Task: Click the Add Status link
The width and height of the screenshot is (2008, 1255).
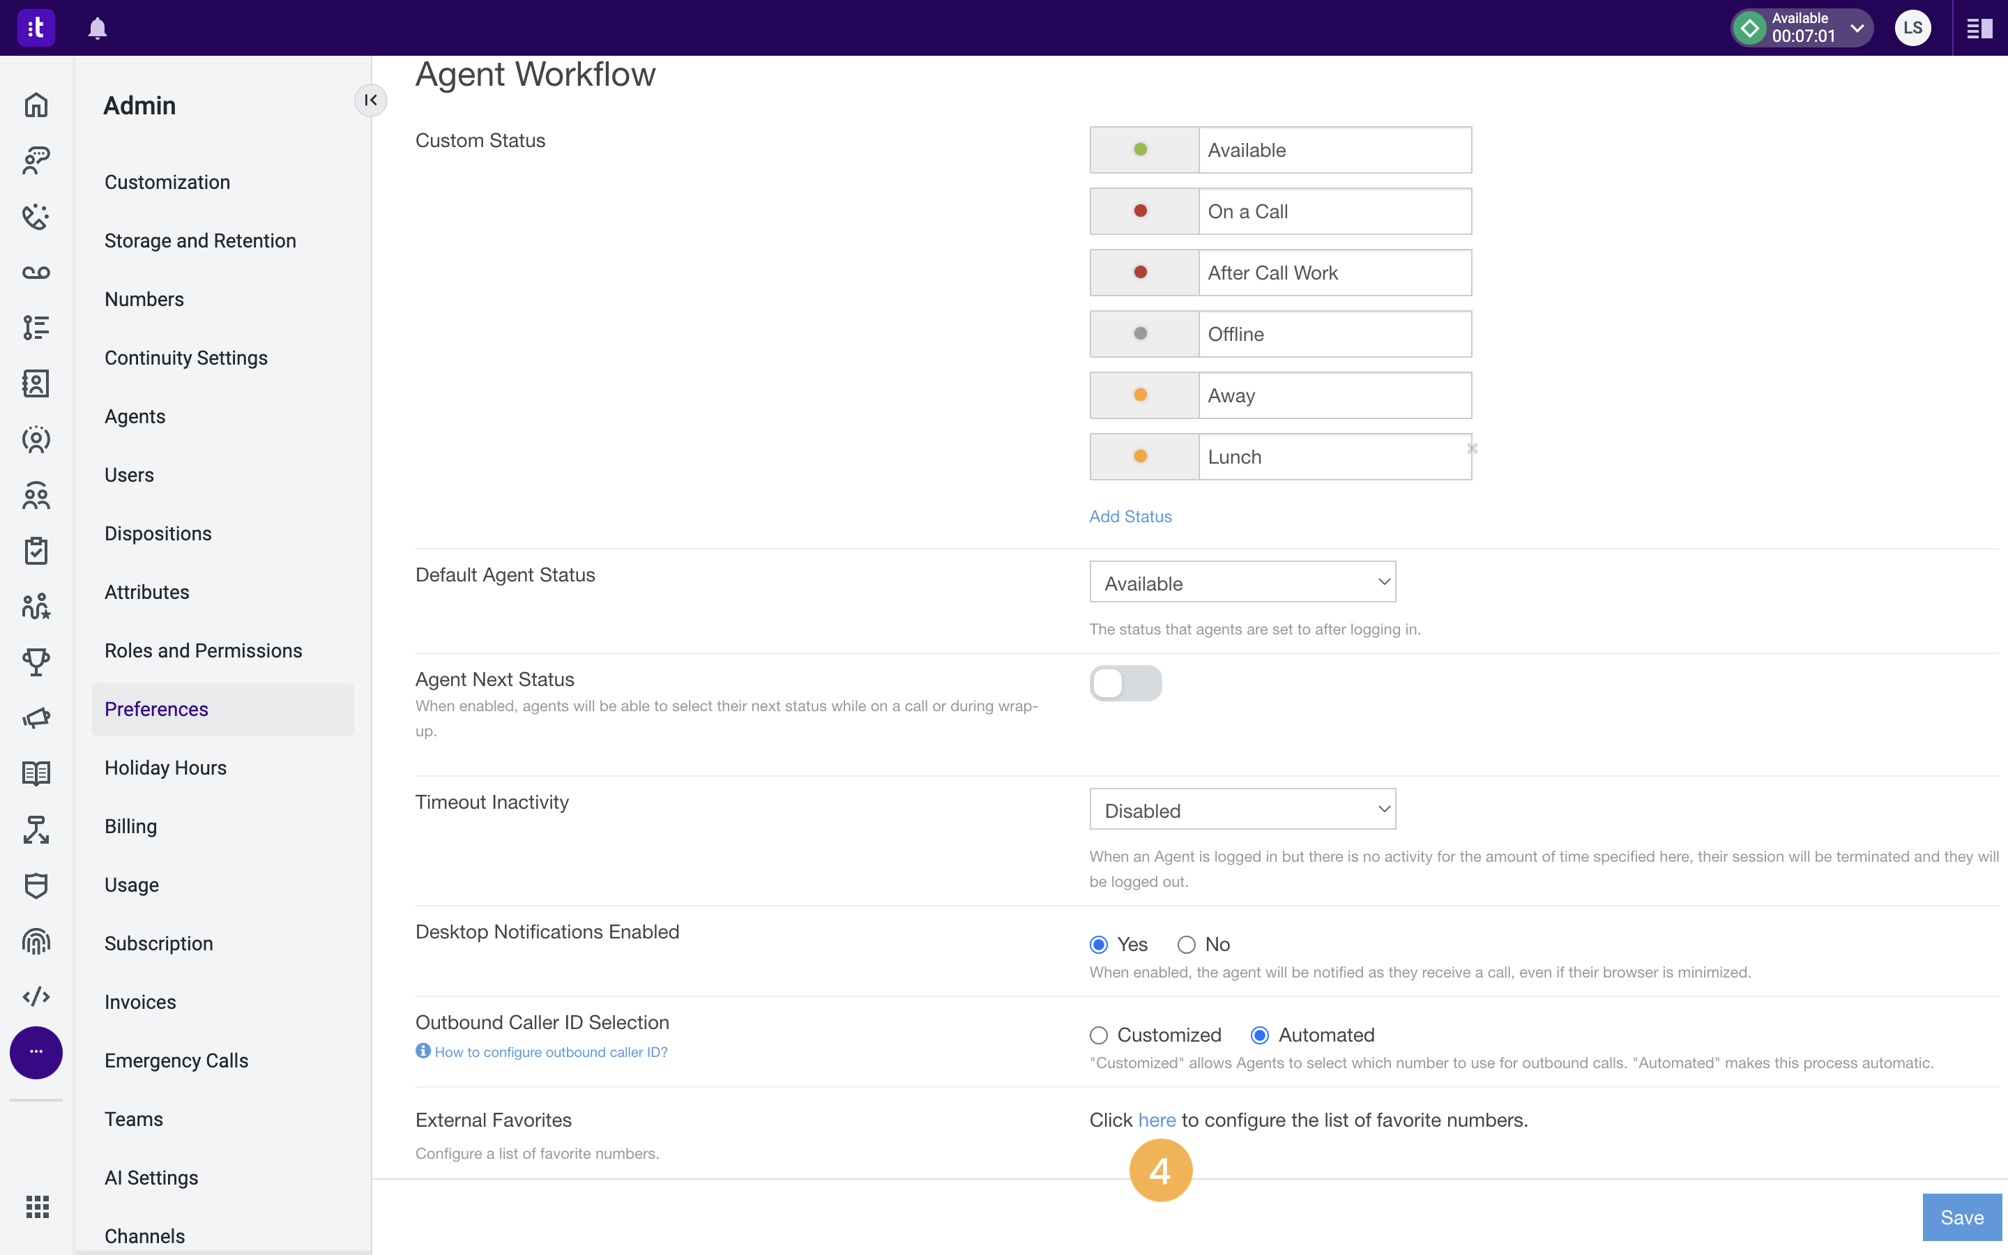Action: pyautogui.click(x=1130, y=516)
